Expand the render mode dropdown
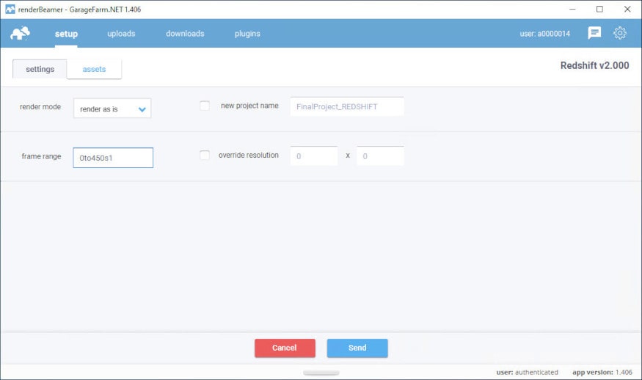The width and height of the screenshot is (642, 380). coord(112,109)
